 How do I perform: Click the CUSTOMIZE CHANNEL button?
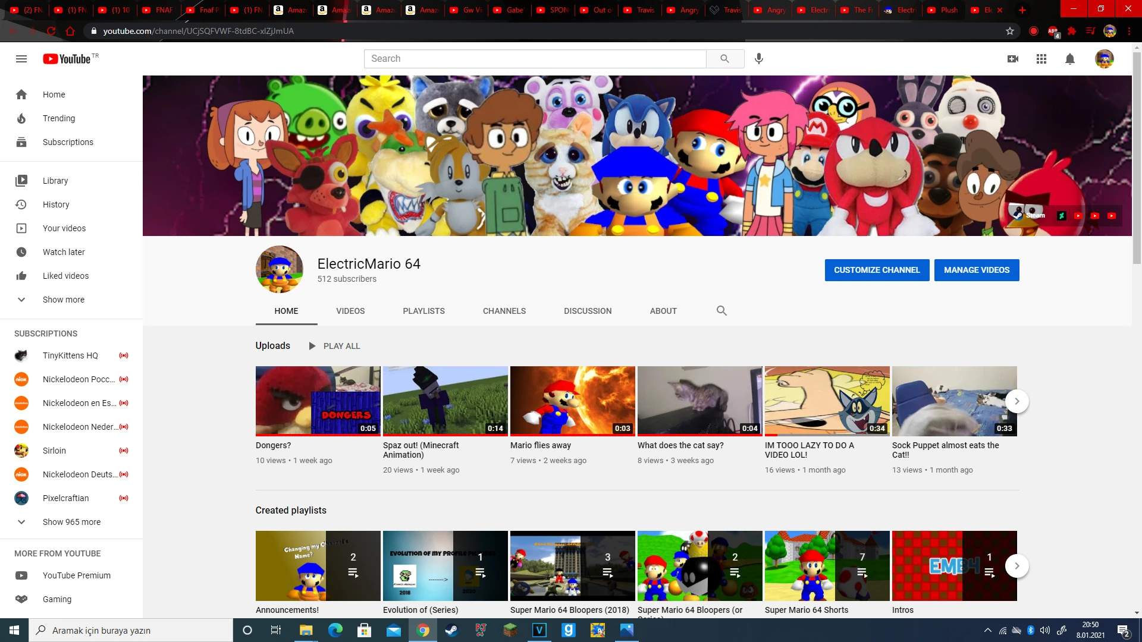[x=877, y=270]
